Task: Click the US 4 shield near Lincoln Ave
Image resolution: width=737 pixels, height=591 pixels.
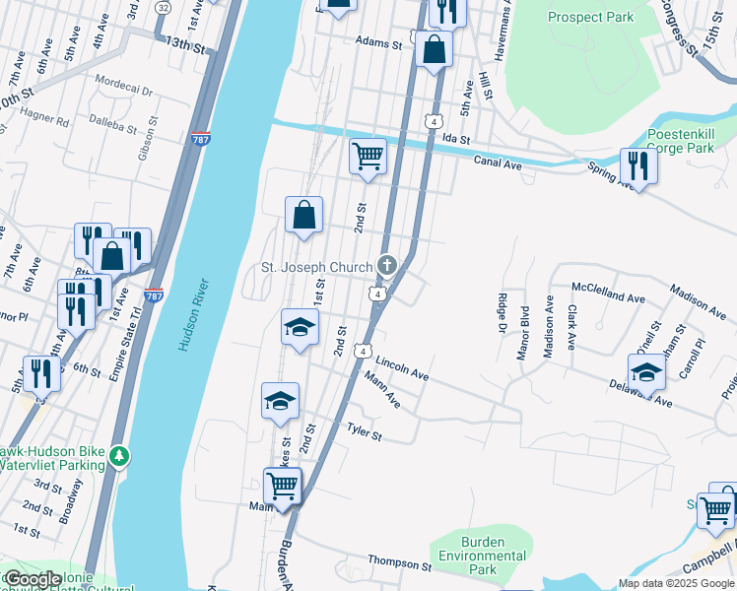Action: click(x=364, y=352)
